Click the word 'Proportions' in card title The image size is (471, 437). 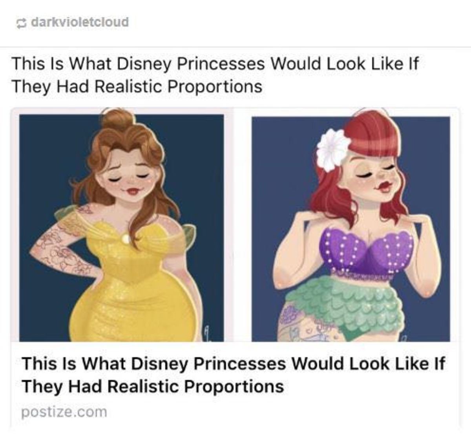(234, 386)
